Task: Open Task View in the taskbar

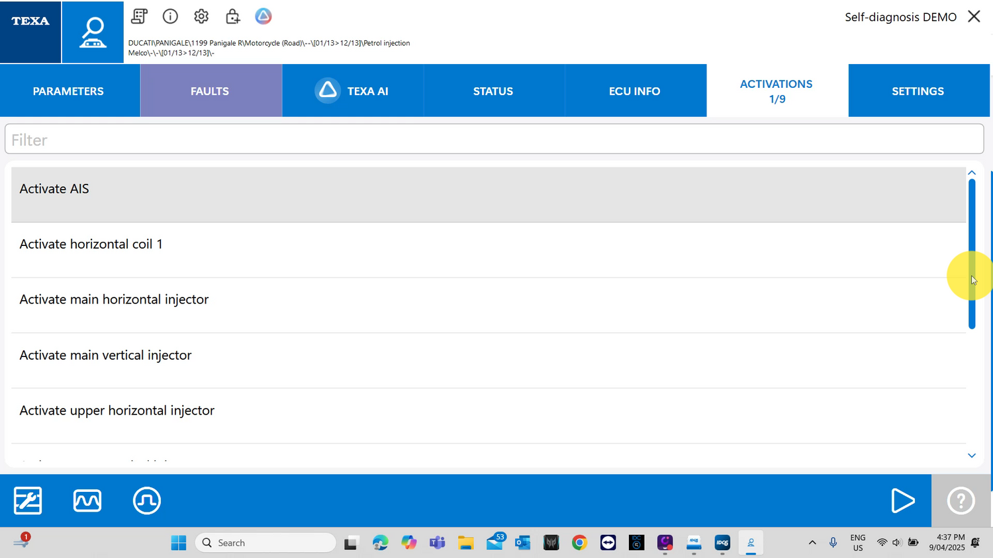Action: pos(351,543)
